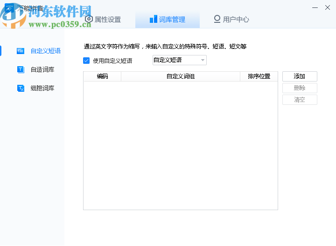Select 细胞词库 in the sidebar
The height and width of the screenshot is (246, 336).
(42, 88)
